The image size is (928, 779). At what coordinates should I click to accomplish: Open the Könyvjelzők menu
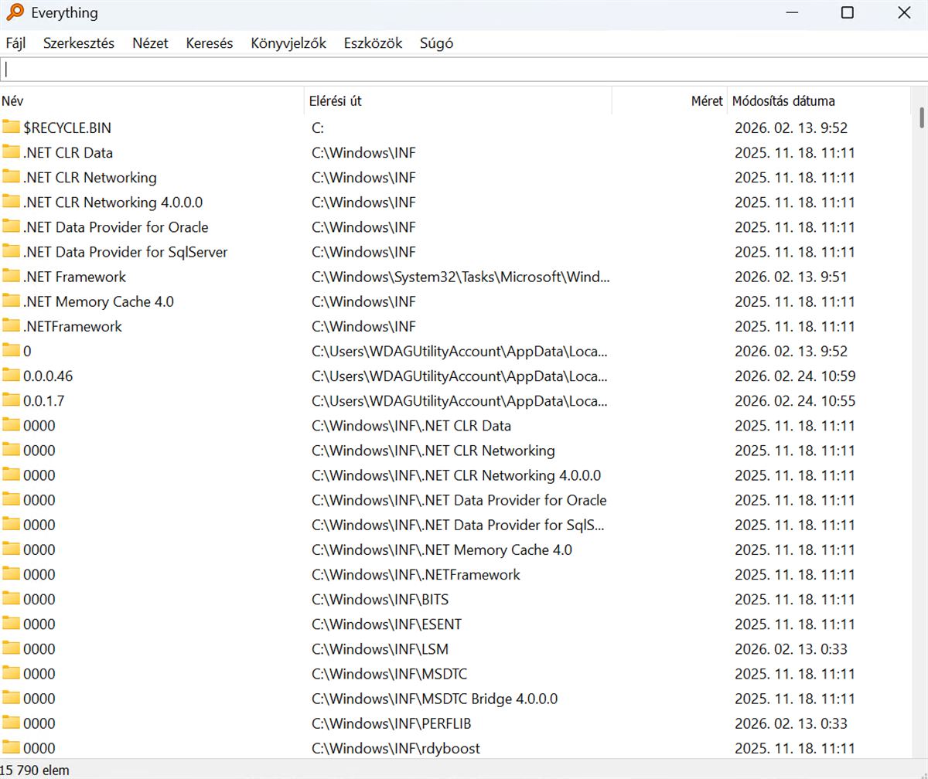click(288, 43)
